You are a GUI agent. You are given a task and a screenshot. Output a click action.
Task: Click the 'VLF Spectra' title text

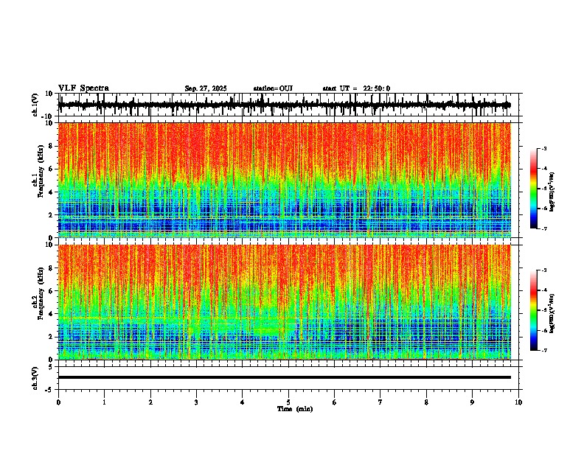[83, 88]
